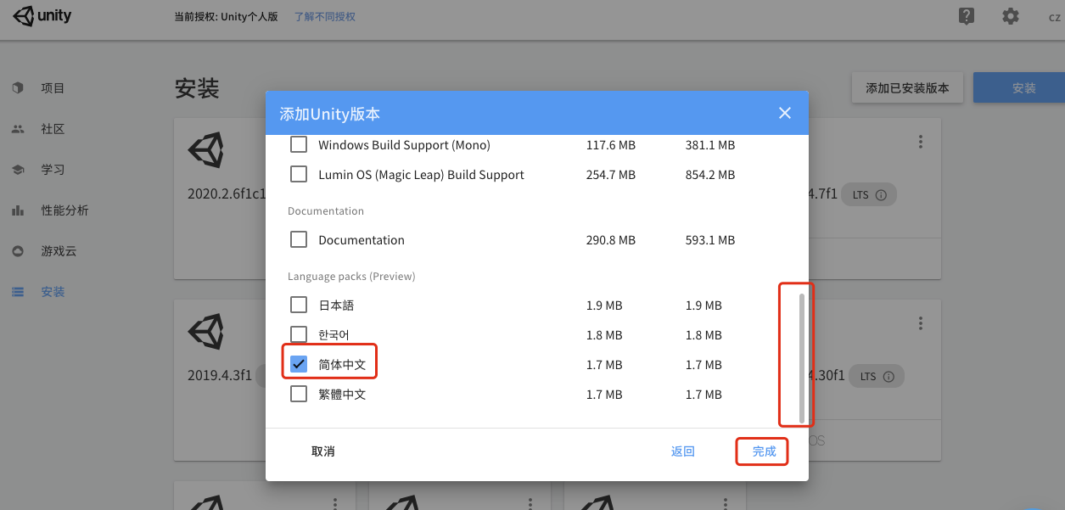Click the Language packs (Preview) heading

351,277
